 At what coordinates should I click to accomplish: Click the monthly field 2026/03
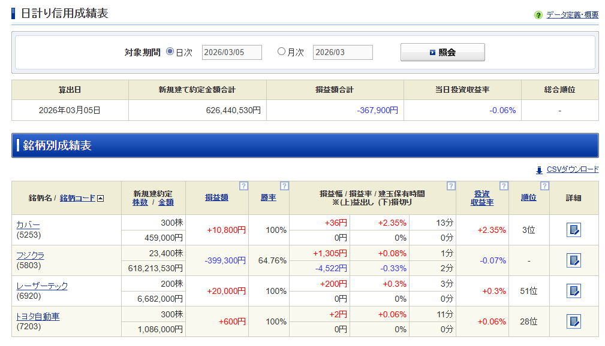click(342, 52)
